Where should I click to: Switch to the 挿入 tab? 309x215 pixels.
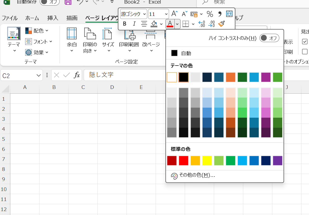pyautogui.click(x=53, y=18)
